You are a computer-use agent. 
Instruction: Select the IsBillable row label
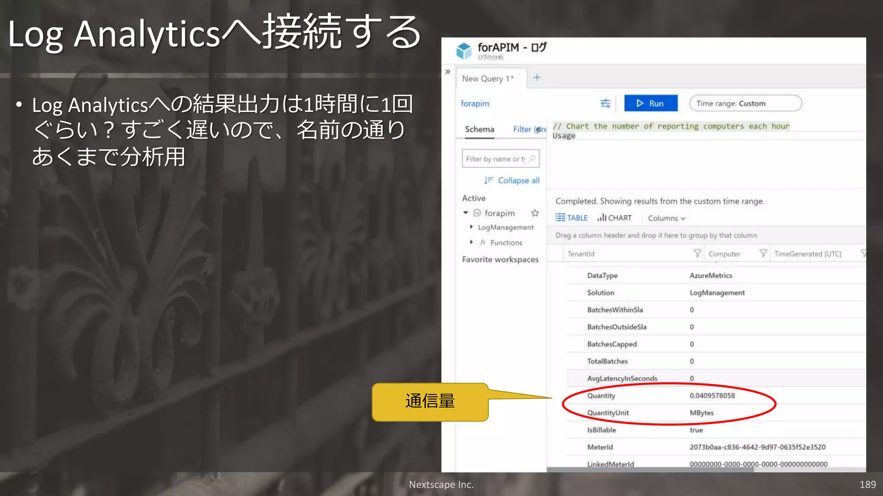(x=601, y=430)
